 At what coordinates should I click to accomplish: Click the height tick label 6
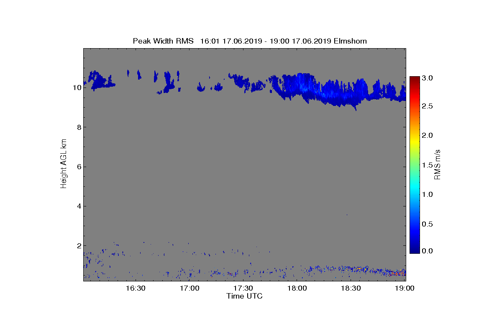(79, 167)
